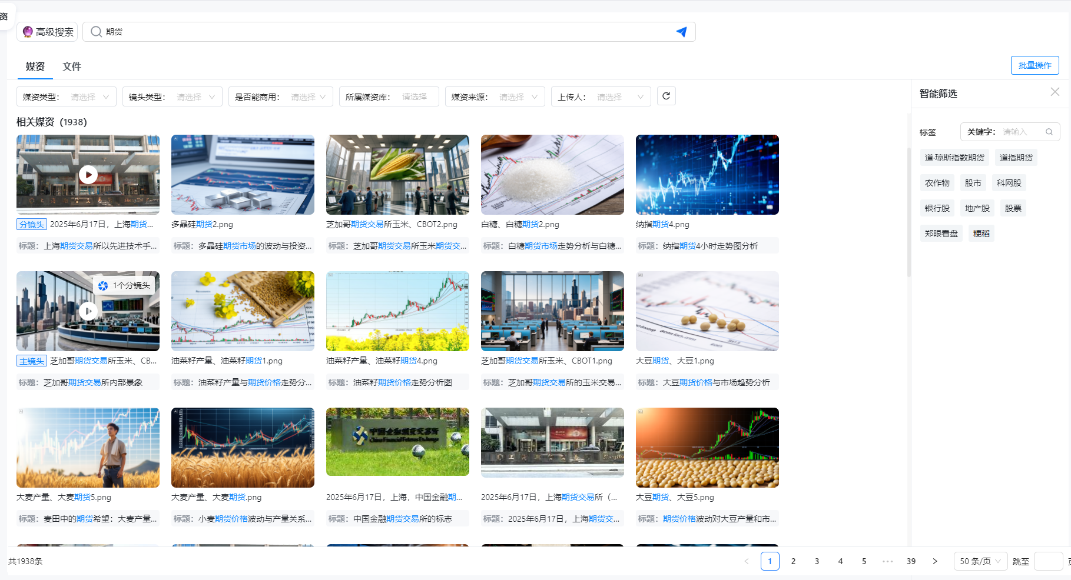
Task: Click the send search paper-plane icon
Action: (681, 32)
